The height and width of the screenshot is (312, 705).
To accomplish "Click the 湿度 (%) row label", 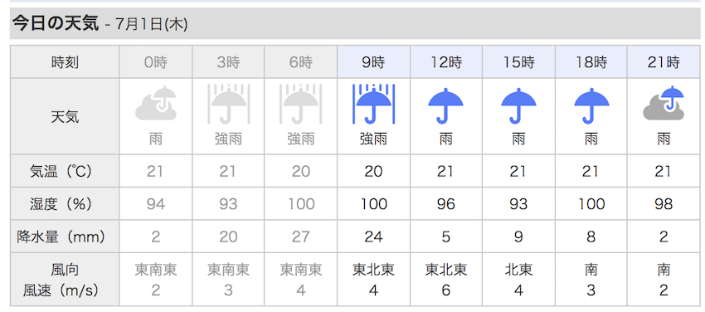I will [x=61, y=204].
